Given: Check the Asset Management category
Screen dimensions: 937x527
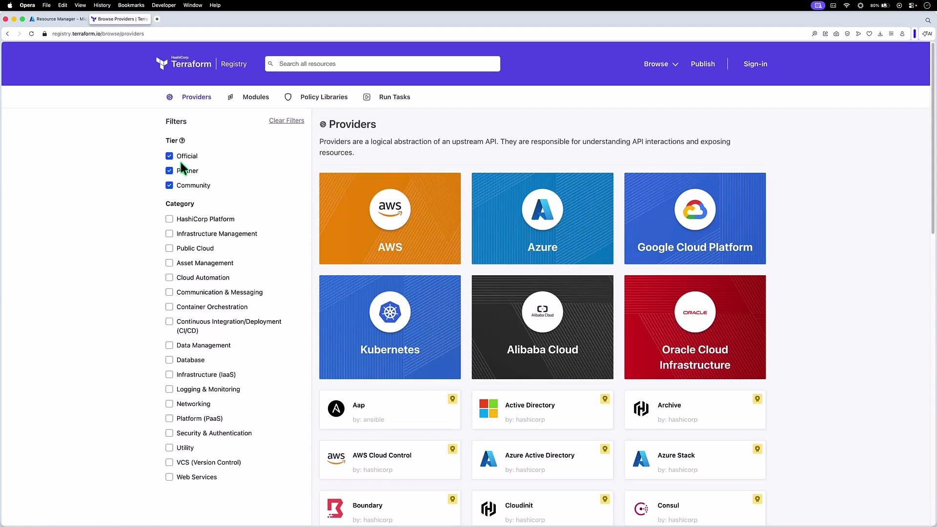Looking at the screenshot, I should [x=169, y=263].
